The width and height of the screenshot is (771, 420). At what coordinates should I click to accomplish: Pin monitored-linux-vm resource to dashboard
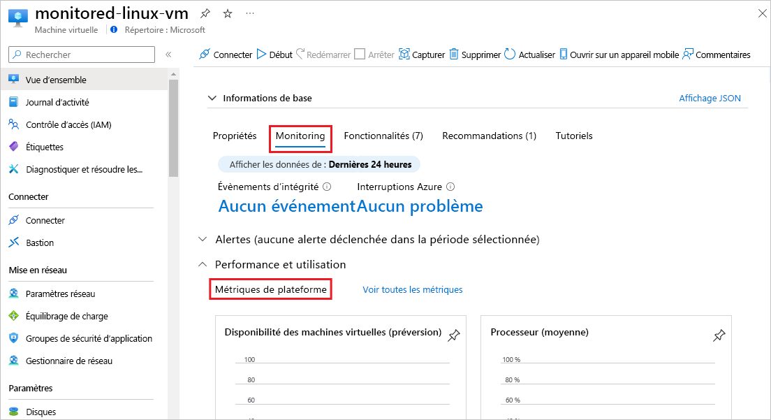point(205,14)
